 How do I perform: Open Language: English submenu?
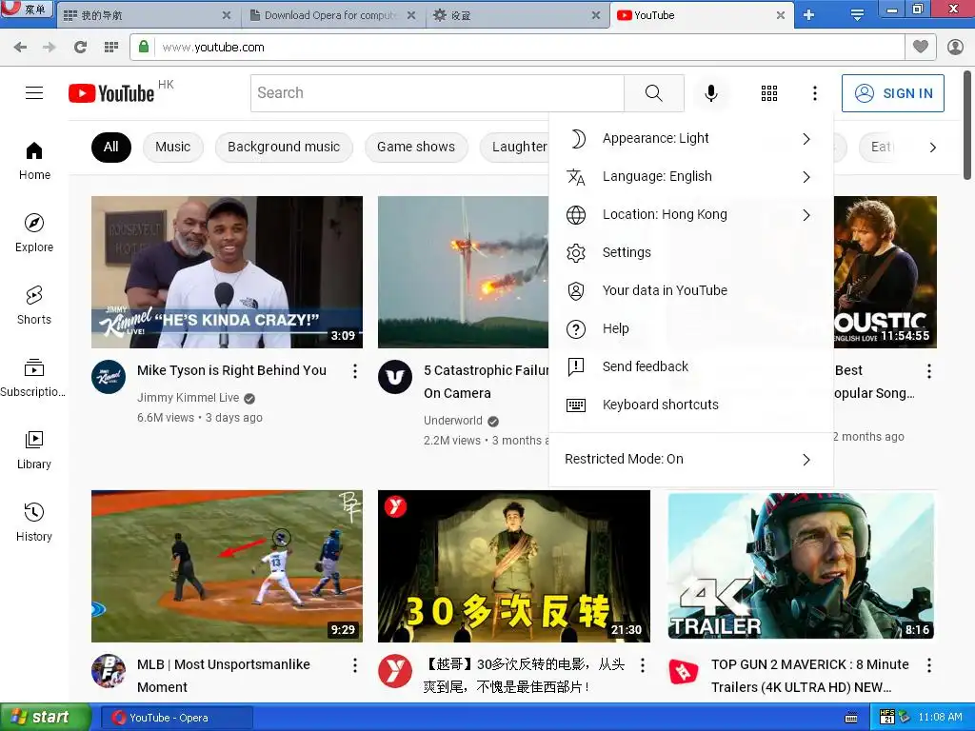[691, 176]
